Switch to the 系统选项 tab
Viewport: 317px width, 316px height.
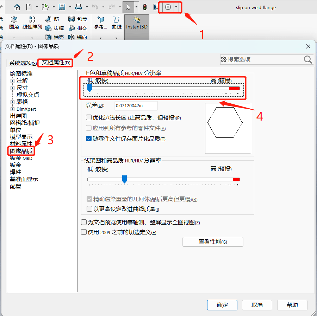(x=23, y=63)
